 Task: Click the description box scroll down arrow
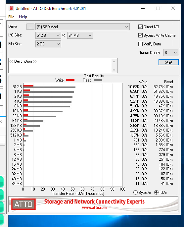click(x=114, y=70)
